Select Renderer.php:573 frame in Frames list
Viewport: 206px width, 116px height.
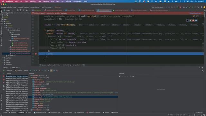(x=17, y=85)
